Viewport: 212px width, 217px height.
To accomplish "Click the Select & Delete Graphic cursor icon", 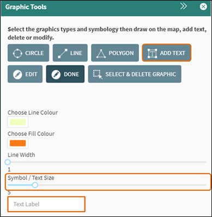I will click(98, 75).
